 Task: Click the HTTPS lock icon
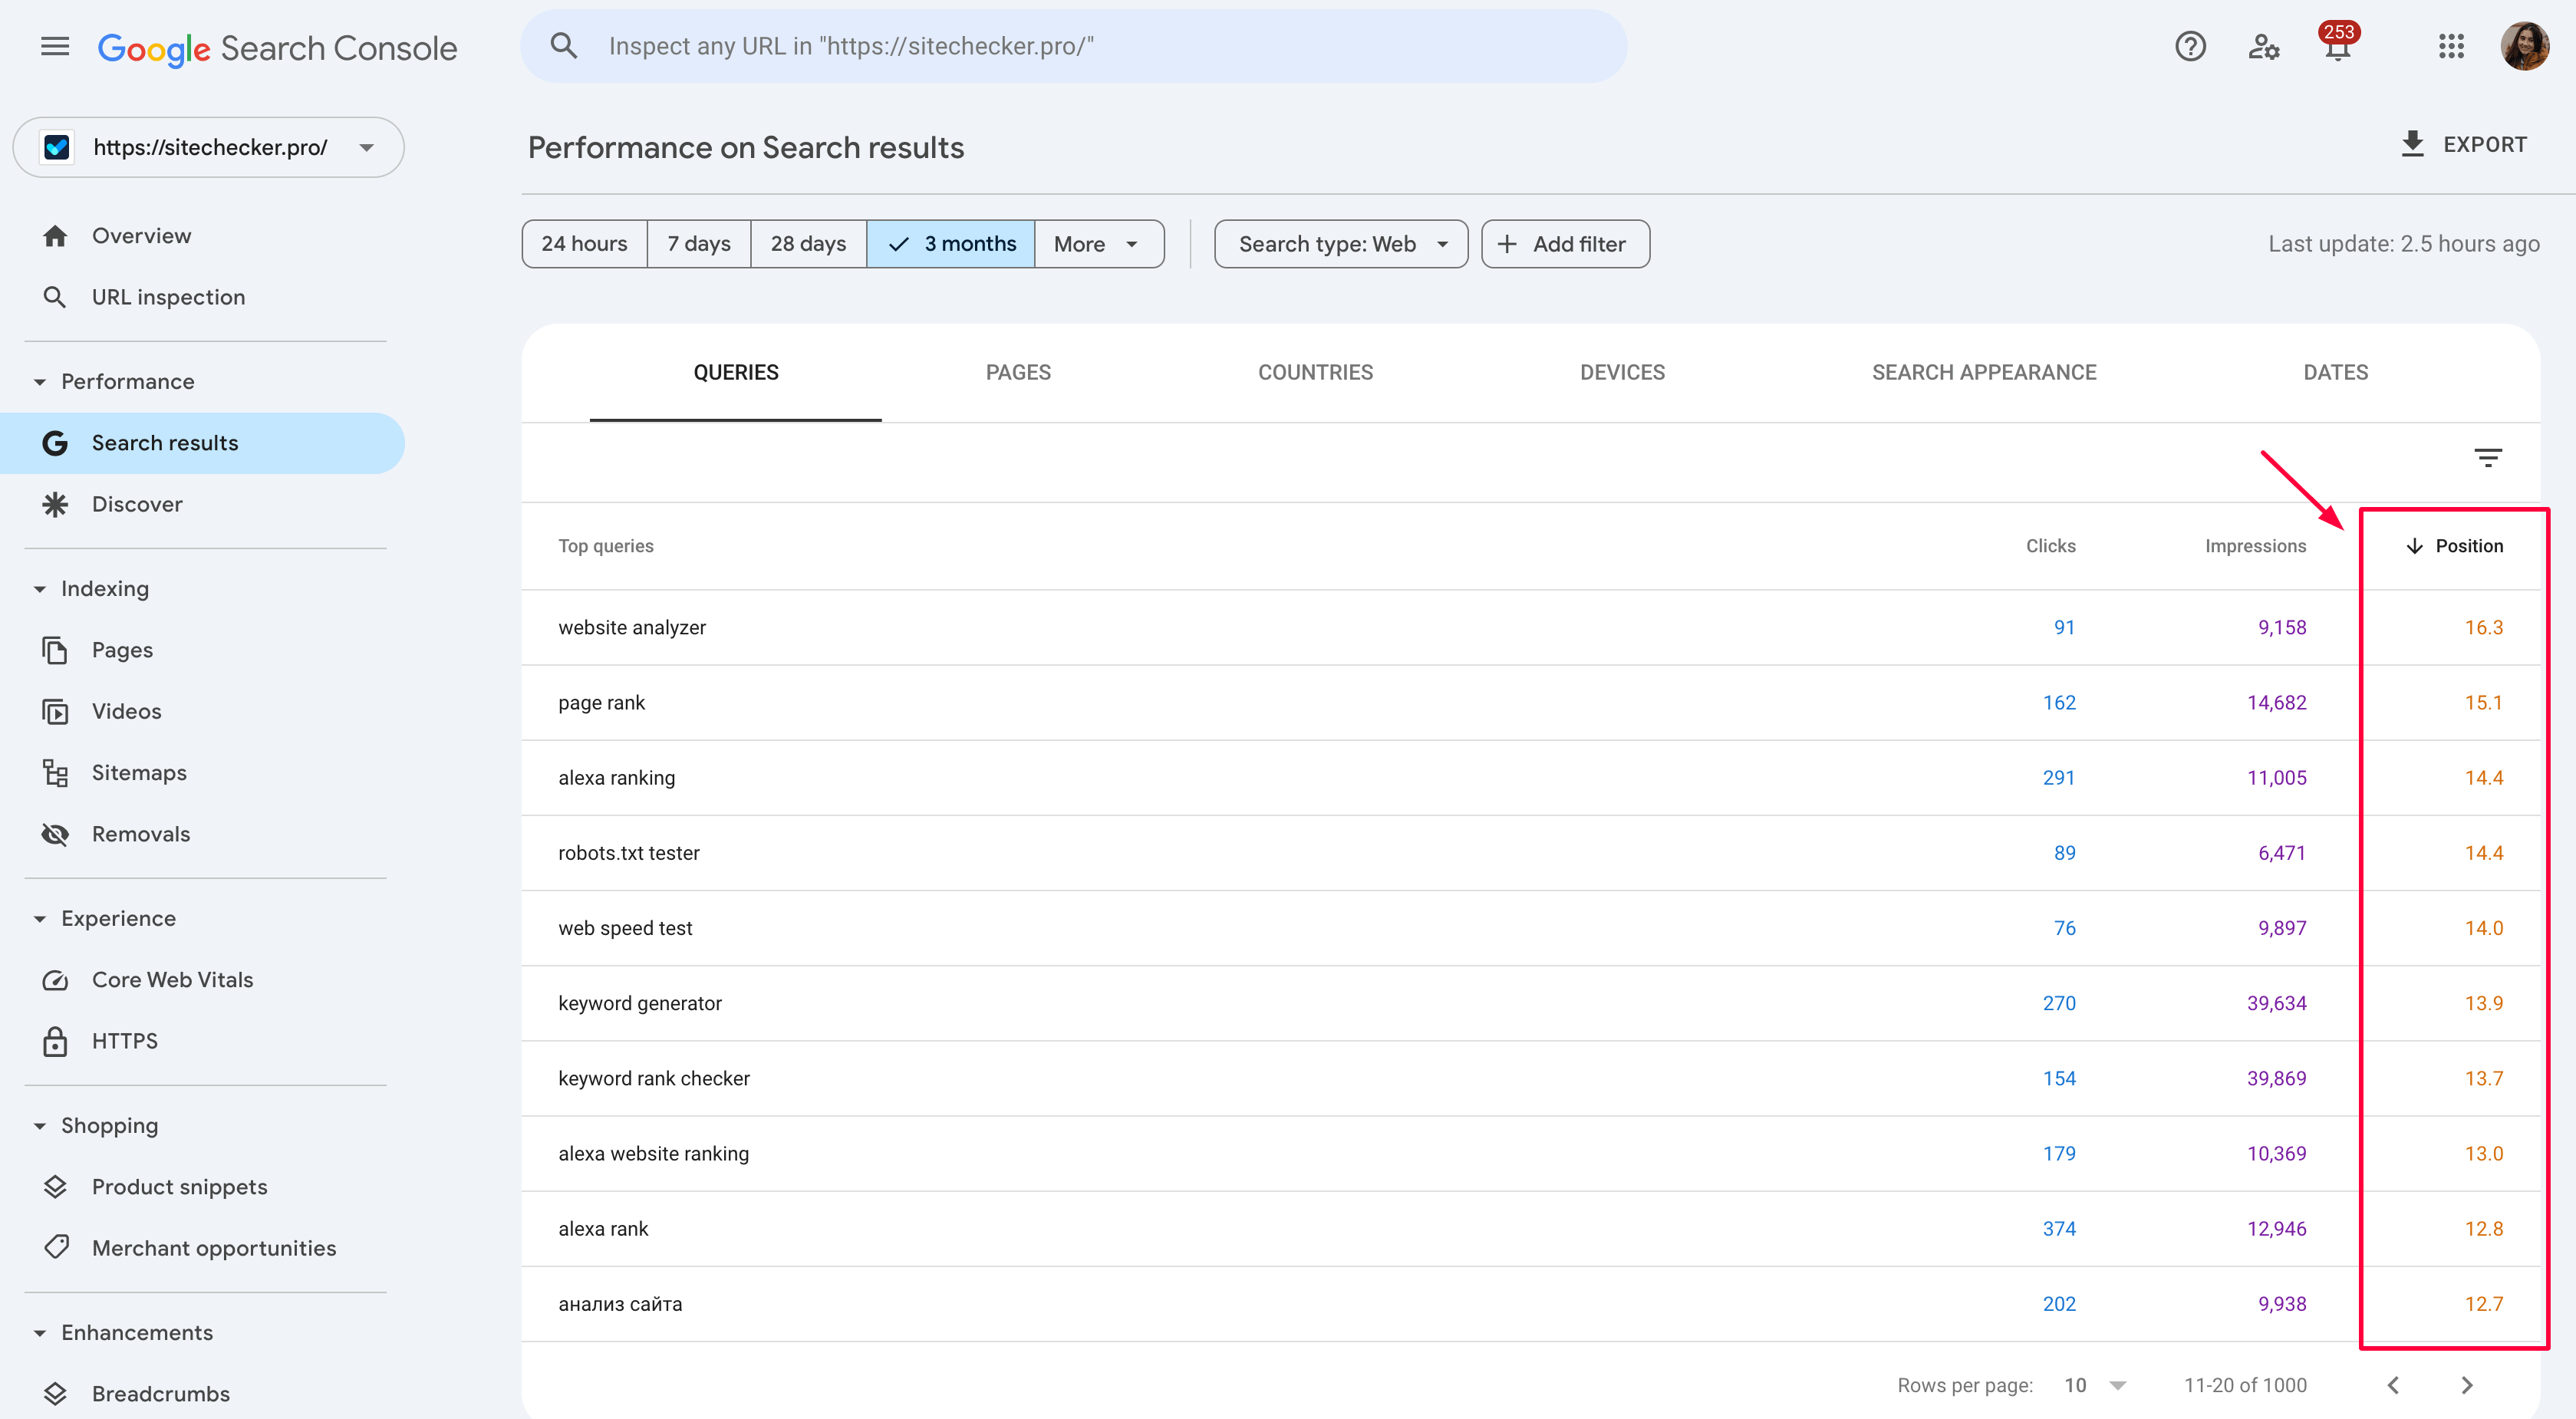coord(55,1041)
